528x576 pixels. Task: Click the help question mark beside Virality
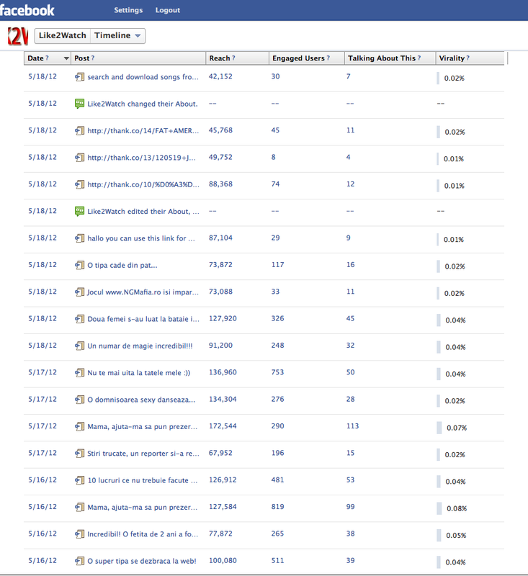coord(467,58)
